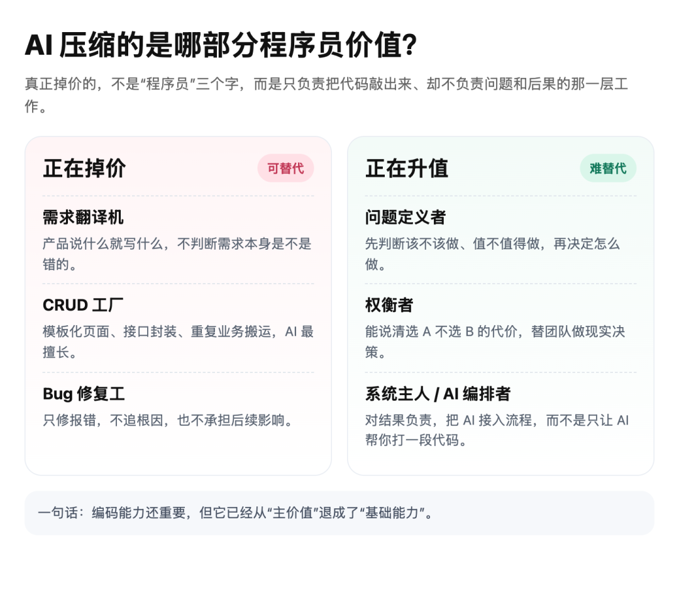This screenshot has height=590, width=679.
Task: Click the description under Bug 修复工
Action: tap(168, 420)
